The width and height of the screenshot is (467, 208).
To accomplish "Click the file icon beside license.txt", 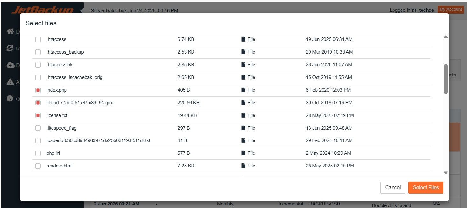I will tap(243, 115).
